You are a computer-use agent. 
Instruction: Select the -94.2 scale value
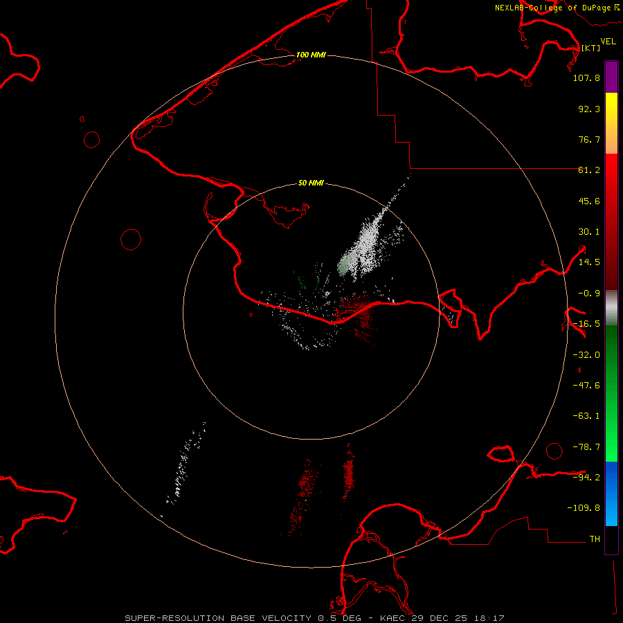pos(586,477)
